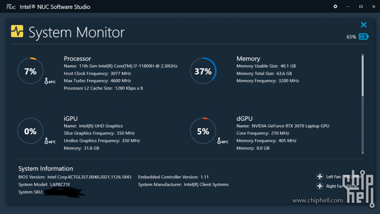The image size is (380, 214).
Task: Click the vertical scrollbar thumb
Action: [x=363, y=76]
